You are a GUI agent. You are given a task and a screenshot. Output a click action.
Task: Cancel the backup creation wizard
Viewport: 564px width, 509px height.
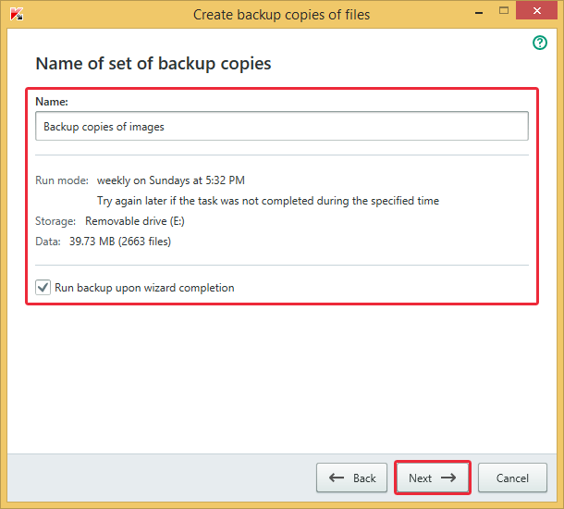512,478
